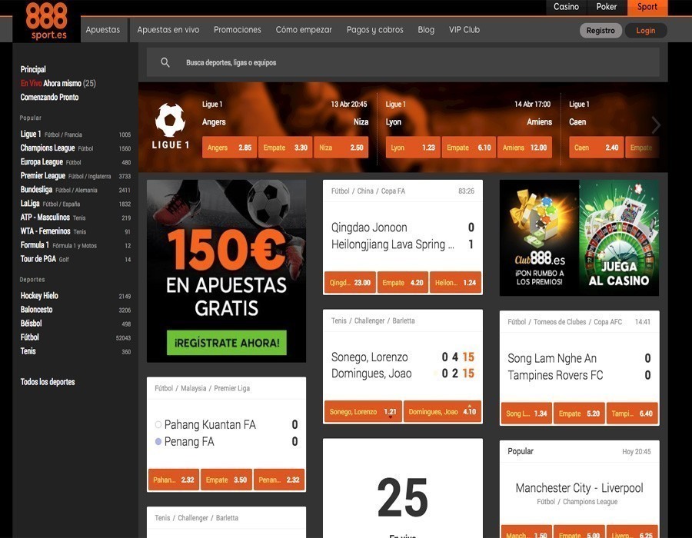Open Europa League in sidebar
The width and height of the screenshot is (692, 538).
click(x=75, y=162)
